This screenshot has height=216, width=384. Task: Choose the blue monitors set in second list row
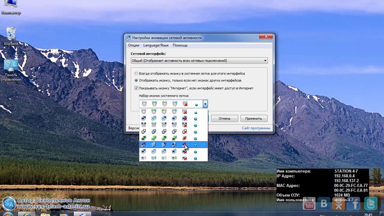click(x=173, y=119)
